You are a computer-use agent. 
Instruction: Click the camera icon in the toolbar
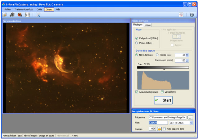(x=12, y=15)
